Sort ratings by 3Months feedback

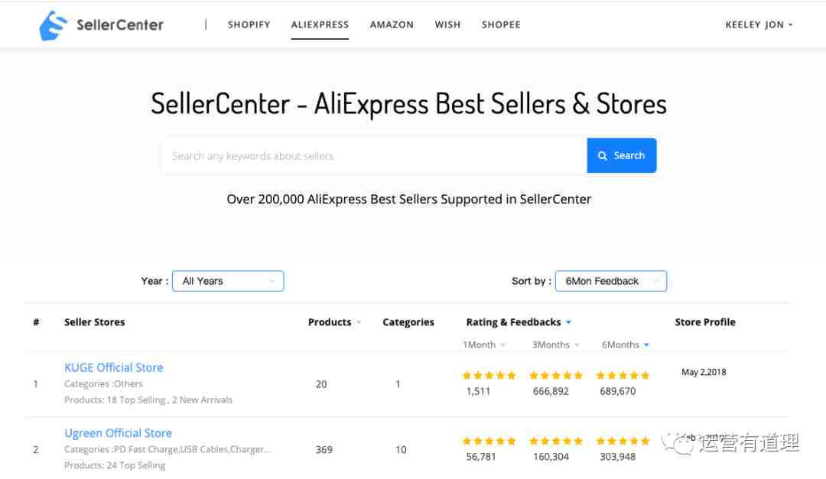pyautogui.click(x=556, y=344)
